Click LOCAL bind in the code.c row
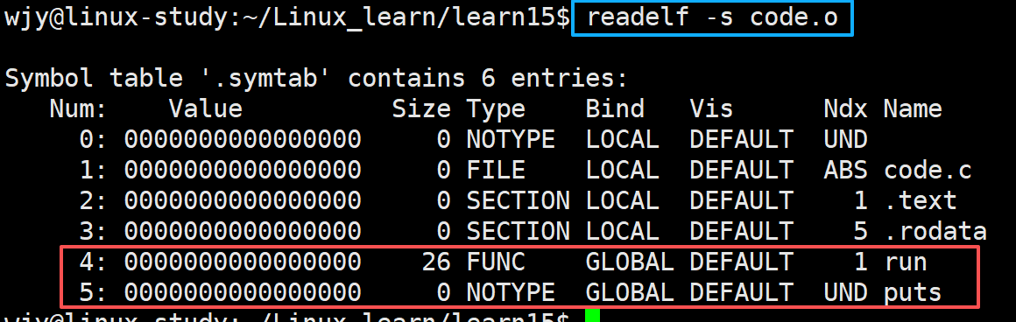 click(x=622, y=170)
